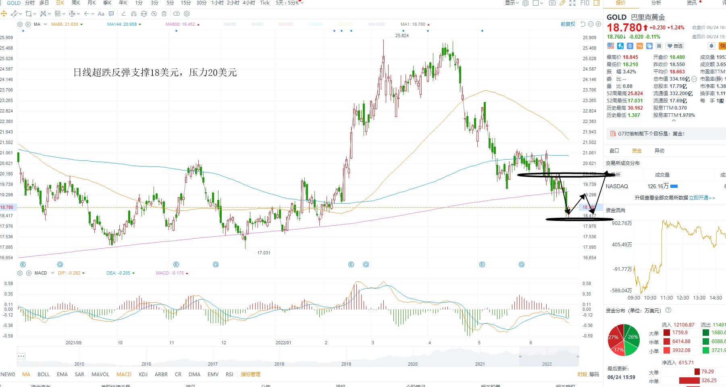Click the 立即开通 upgrade link
Viewport: 726px width, 387px height.
coord(702,198)
